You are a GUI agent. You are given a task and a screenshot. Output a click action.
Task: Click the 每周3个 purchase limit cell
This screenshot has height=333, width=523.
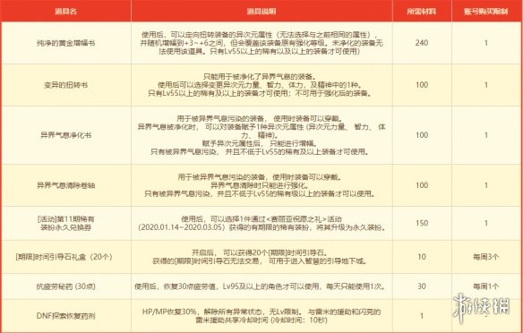[x=485, y=257]
